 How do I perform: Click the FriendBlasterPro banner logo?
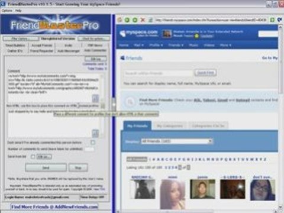(x=56, y=25)
